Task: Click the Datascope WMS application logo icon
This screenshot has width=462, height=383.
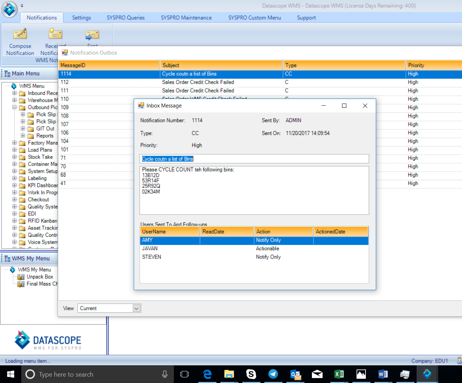Action: [9, 9]
